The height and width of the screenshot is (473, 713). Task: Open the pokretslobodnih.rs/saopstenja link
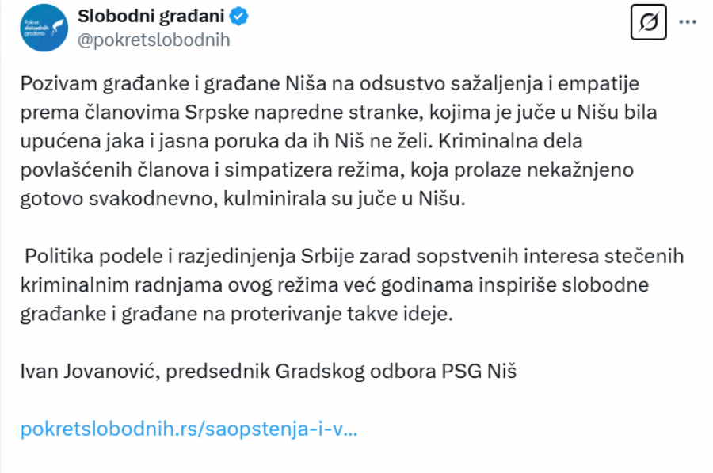point(189,429)
